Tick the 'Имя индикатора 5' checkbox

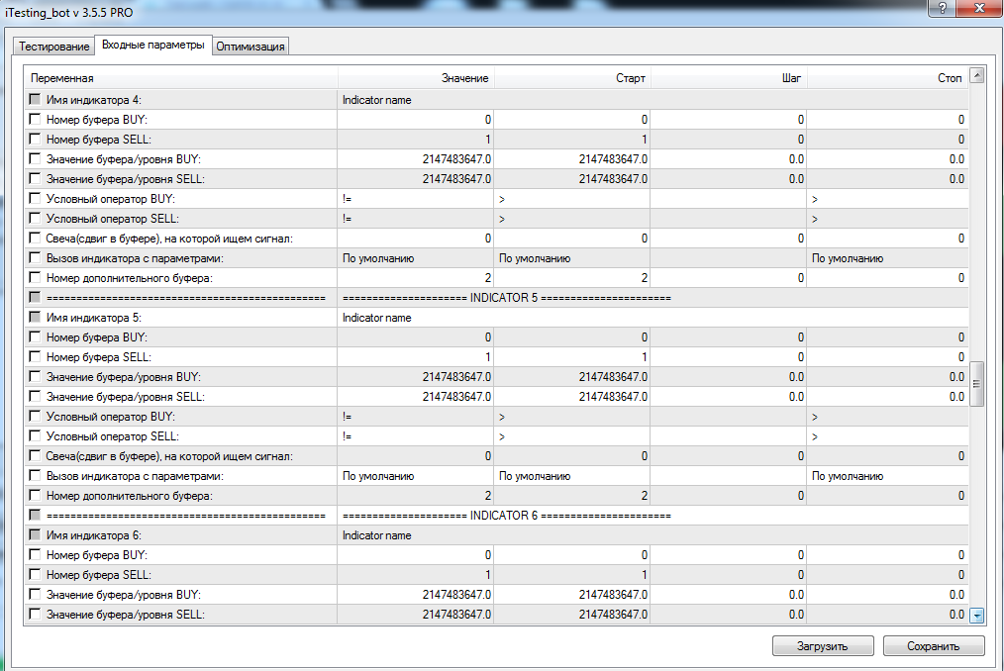tap(36, 318)
